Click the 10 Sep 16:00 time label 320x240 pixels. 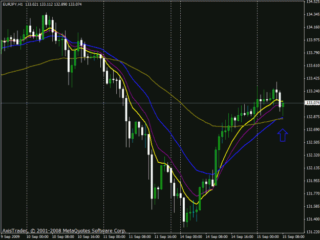coord(89,237)
